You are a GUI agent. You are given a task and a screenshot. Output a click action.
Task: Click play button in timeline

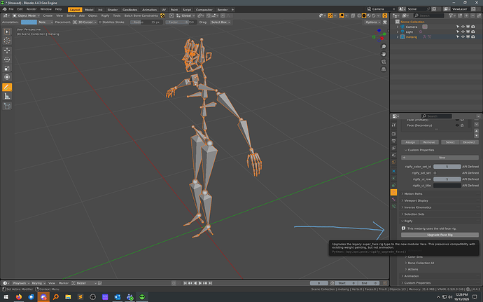tap(200, 283)
